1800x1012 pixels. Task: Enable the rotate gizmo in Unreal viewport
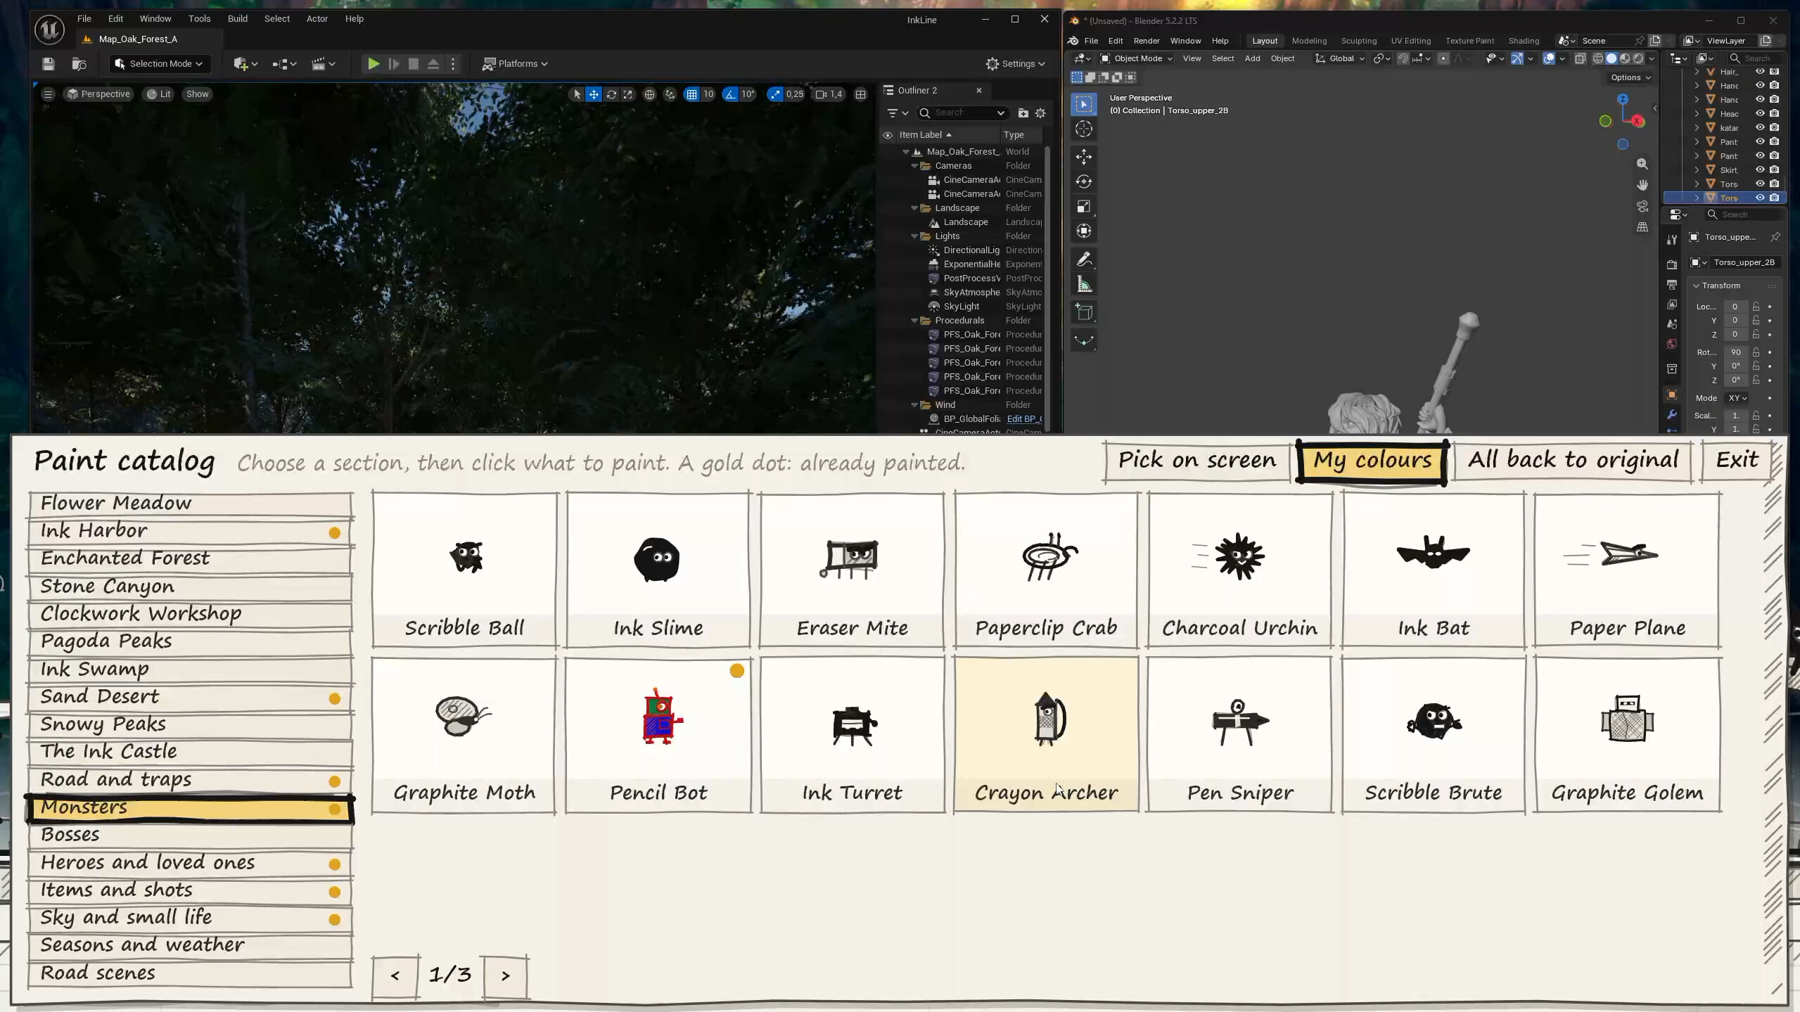(x=611, y=94)
